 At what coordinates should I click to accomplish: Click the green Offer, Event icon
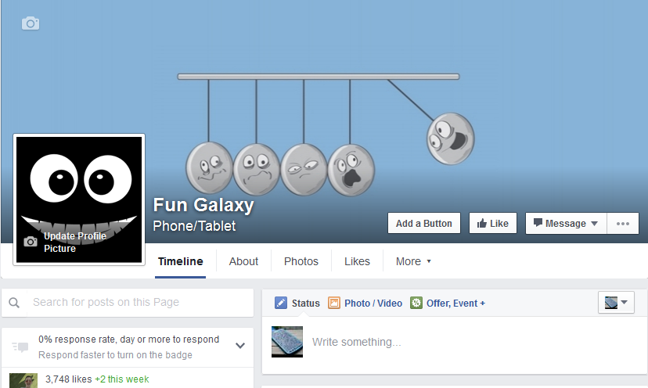coord(416,303)
